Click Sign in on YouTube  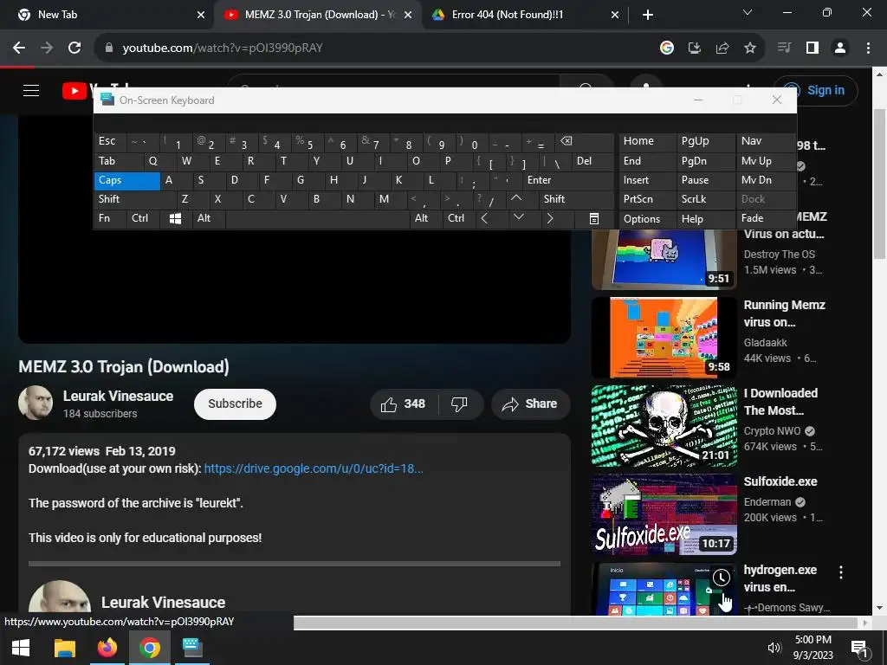click(x=816, y=90)
